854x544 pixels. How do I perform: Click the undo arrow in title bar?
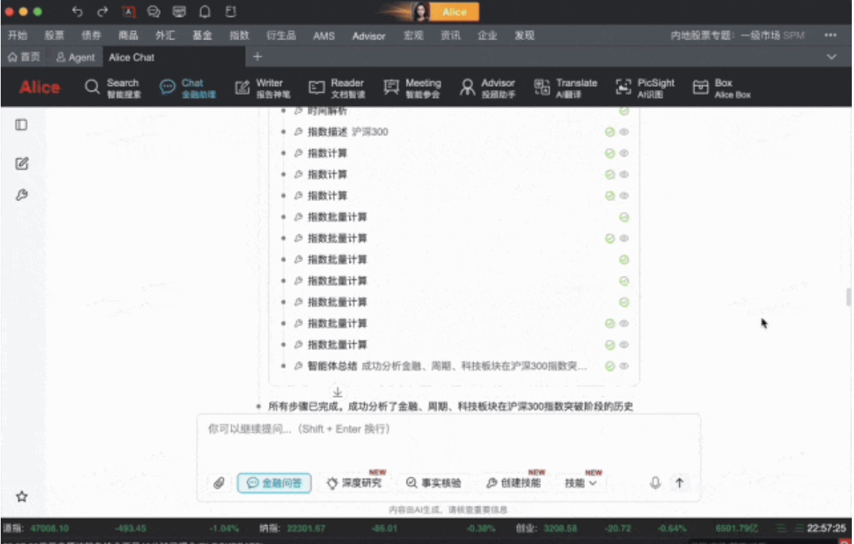(x=78, y=12)
